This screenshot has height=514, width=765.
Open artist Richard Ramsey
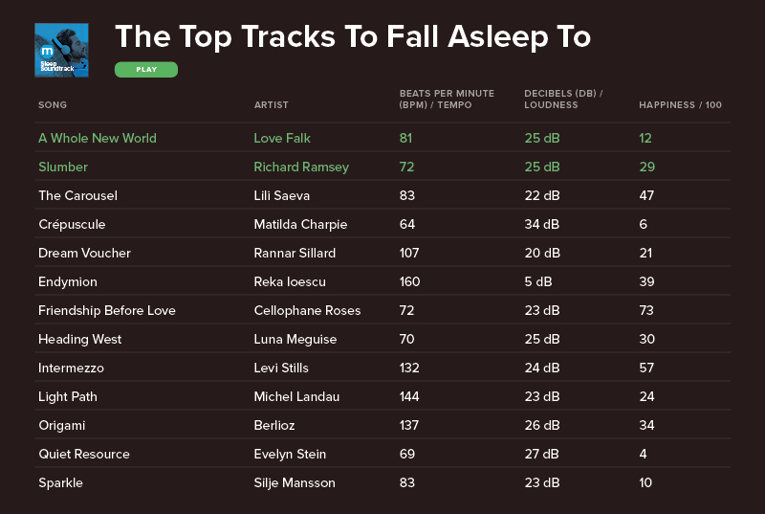coord(301,167)
